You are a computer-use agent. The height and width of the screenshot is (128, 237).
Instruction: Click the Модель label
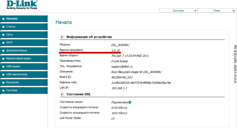click(65, 44)
